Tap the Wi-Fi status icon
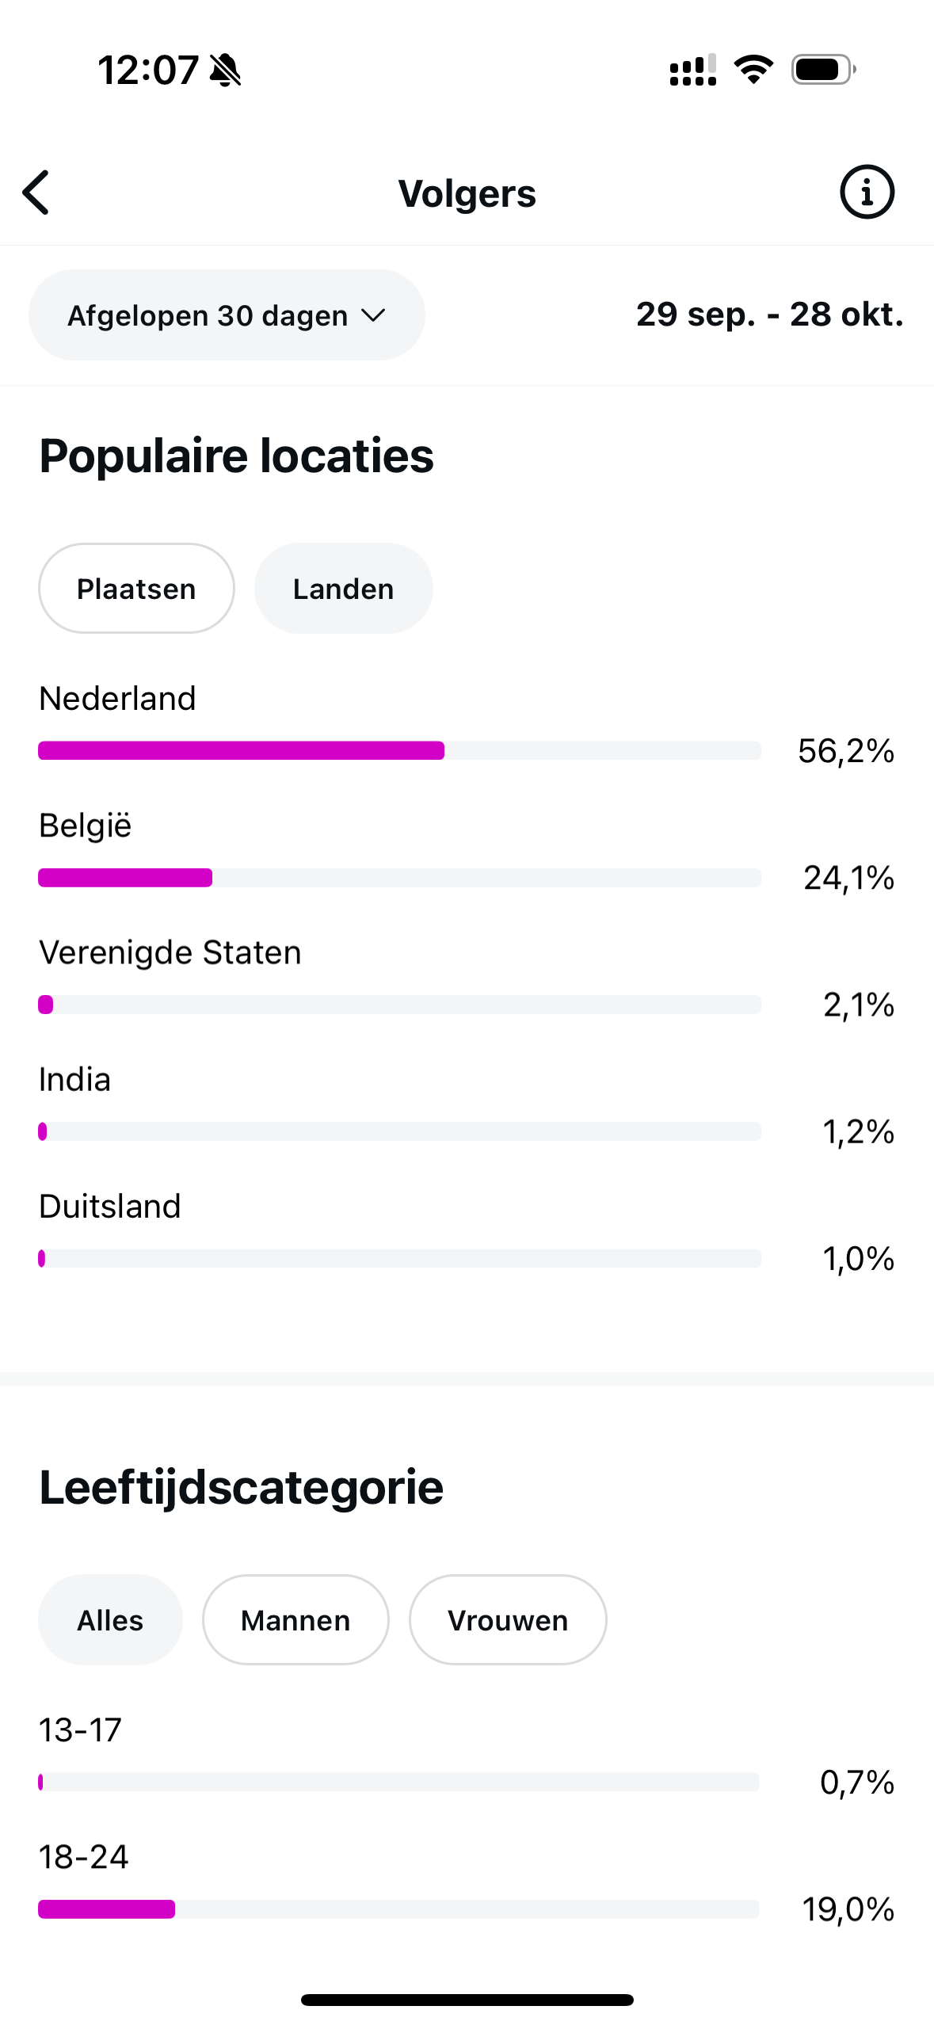Viewport: 934px width, 2025px height. pos(753,70)
